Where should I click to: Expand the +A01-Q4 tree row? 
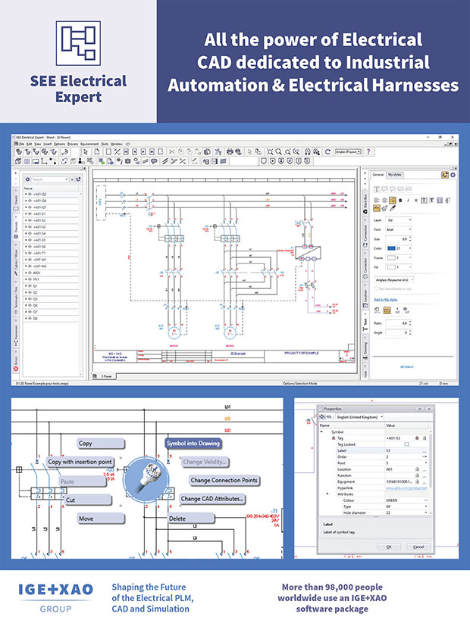pyautogui.click(x=26, y=201)
